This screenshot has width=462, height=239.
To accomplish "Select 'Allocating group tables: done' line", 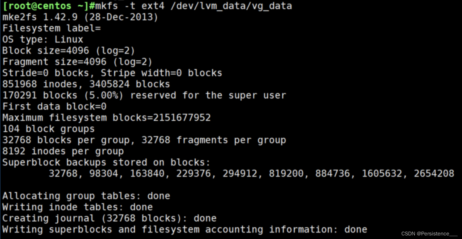I will [x=86, y=196].
